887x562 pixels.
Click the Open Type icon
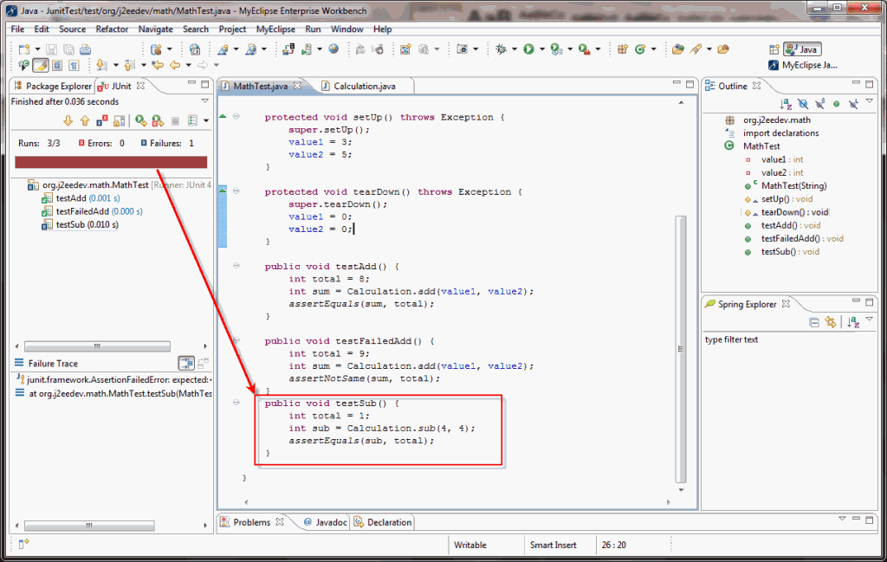[x=677, y=49]
